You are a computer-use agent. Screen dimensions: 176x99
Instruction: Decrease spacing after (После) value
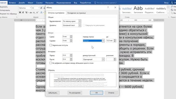[x=71, y=60]
